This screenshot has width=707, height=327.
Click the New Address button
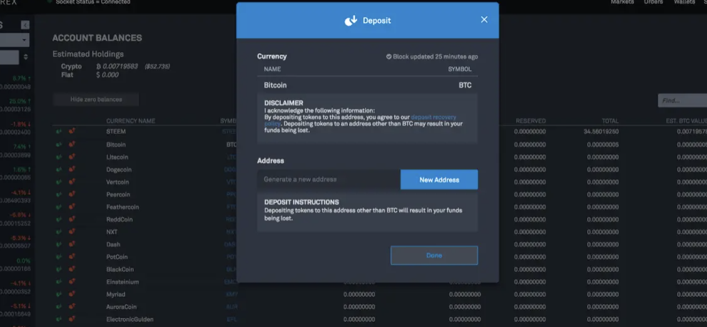pos(439,180)
